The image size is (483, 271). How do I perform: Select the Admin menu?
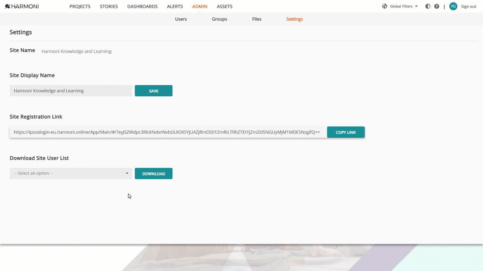(200, 6)
